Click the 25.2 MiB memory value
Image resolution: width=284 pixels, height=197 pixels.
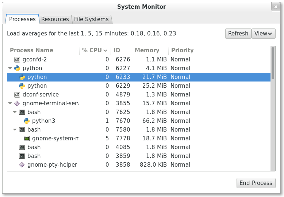(x=154, y=86)
